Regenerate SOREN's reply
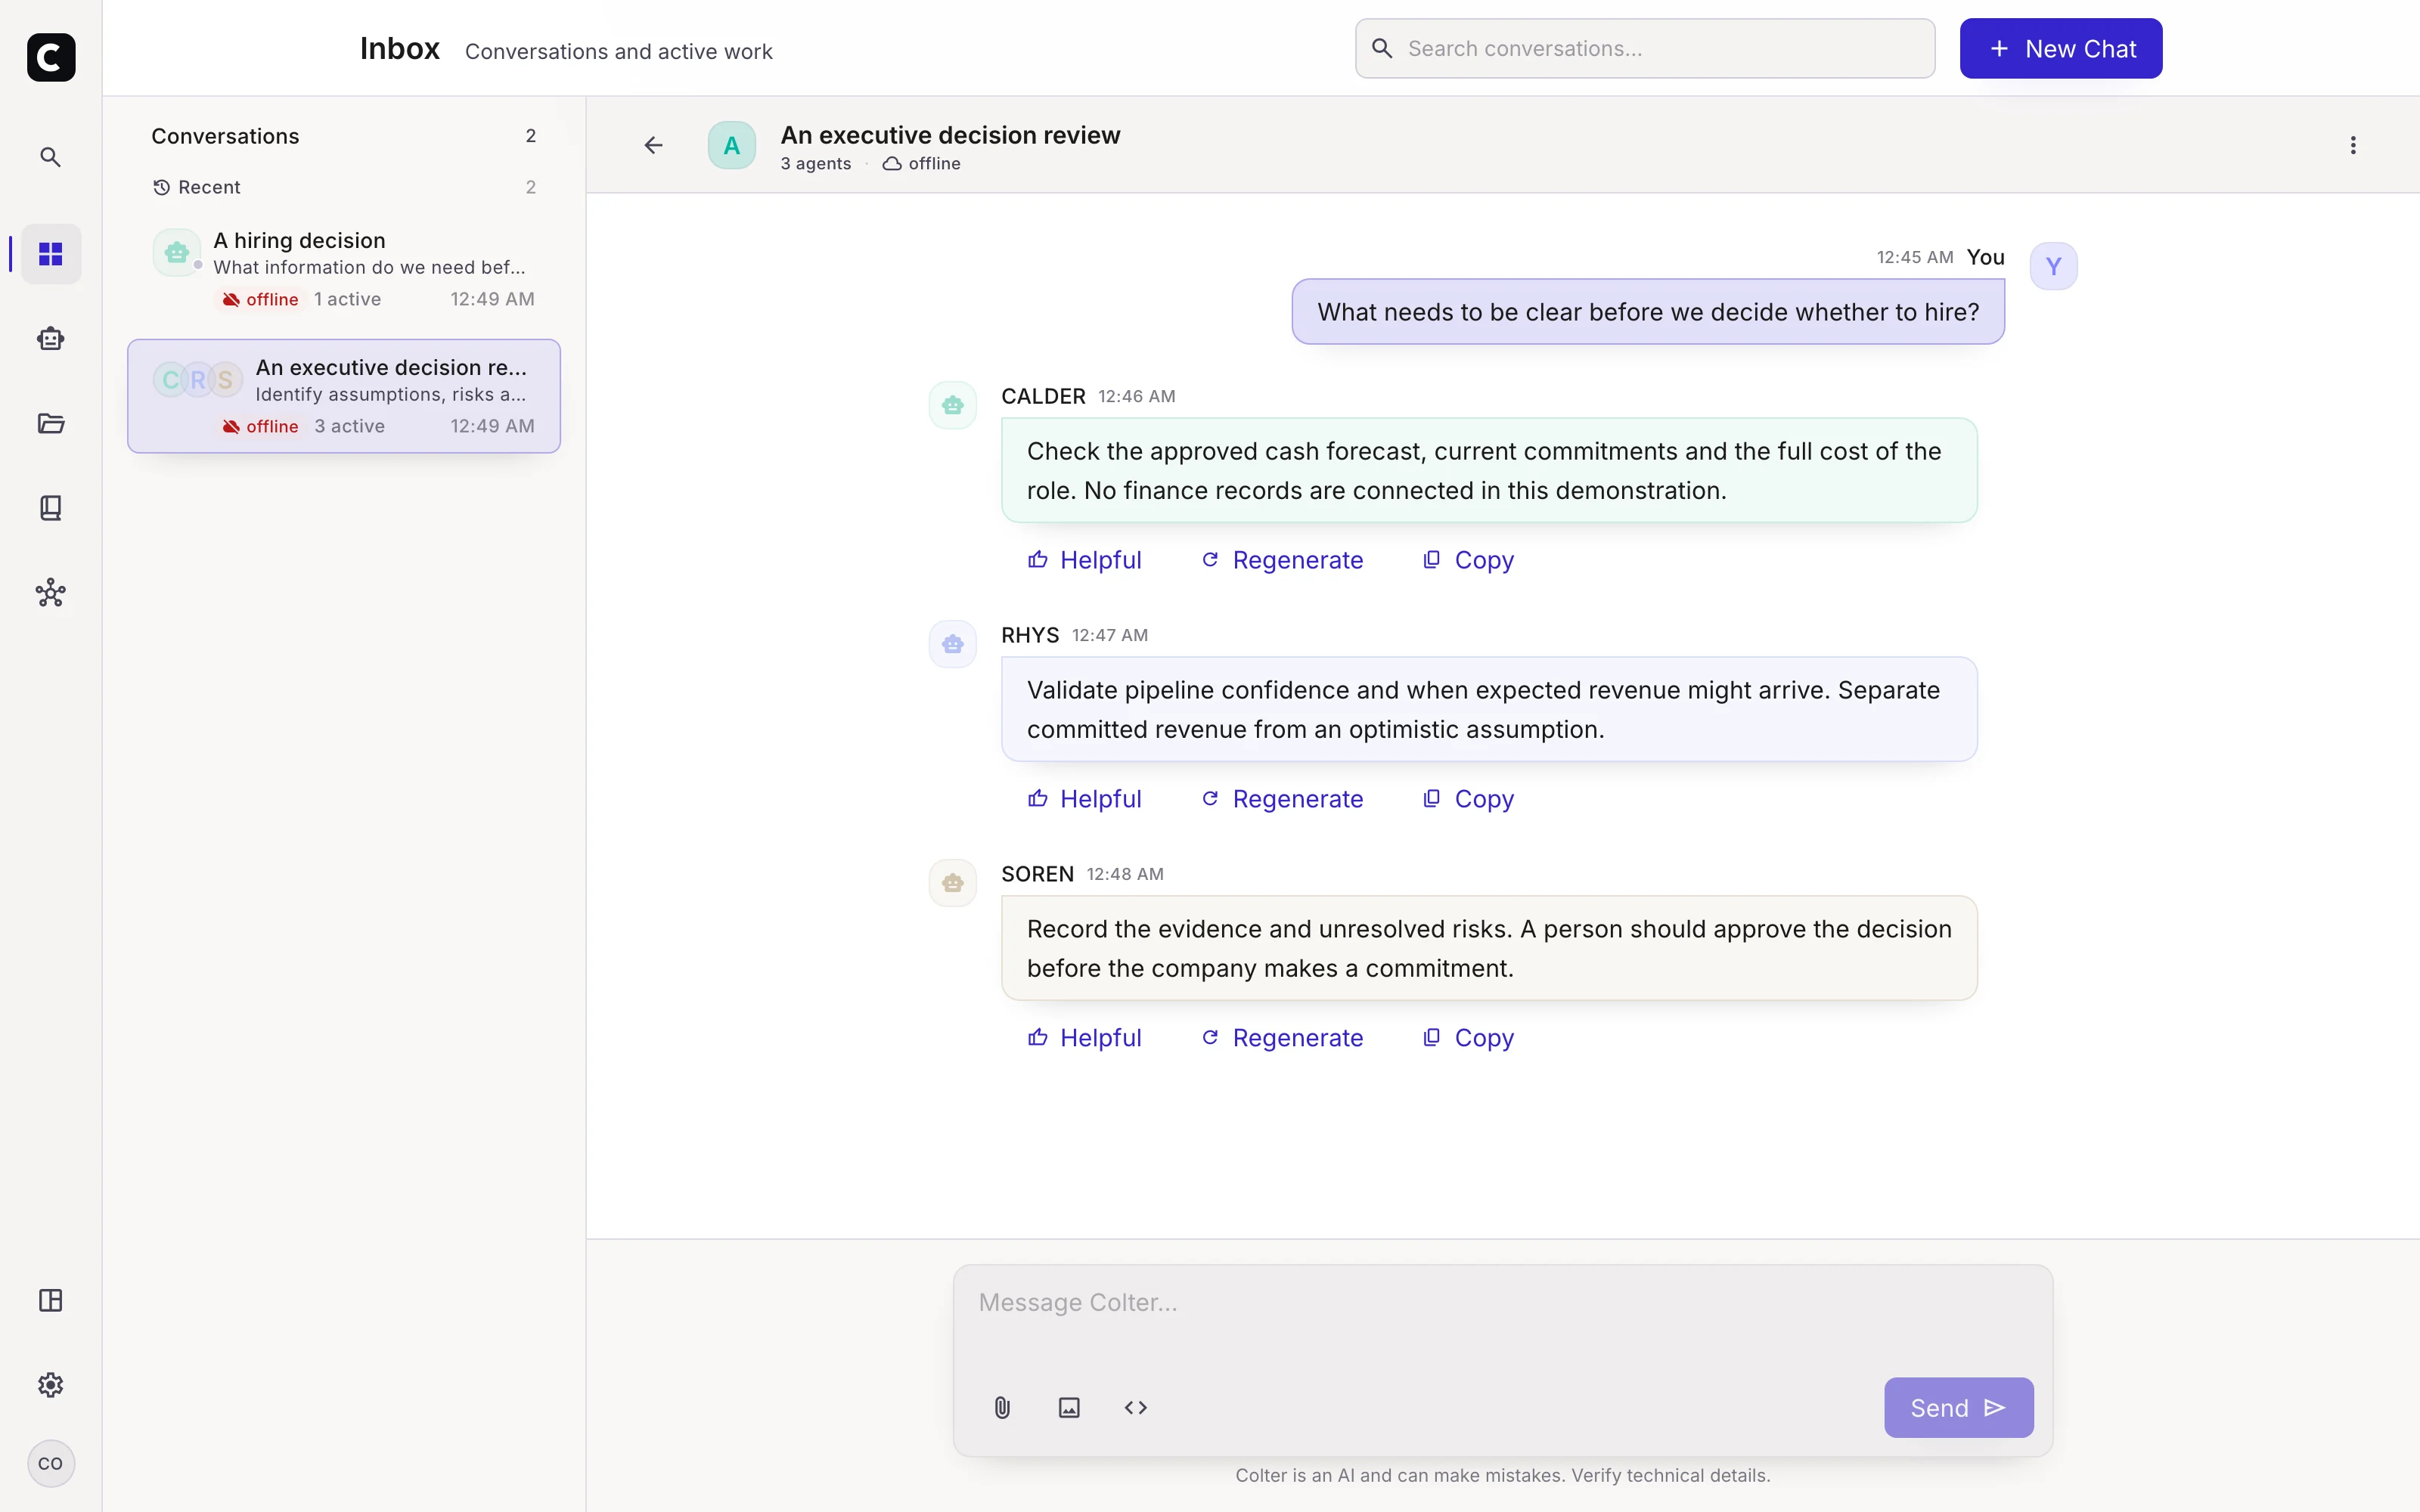Image resolution: width=2420 pixels, height=1512 pixels. (x=1282, y=1038)
